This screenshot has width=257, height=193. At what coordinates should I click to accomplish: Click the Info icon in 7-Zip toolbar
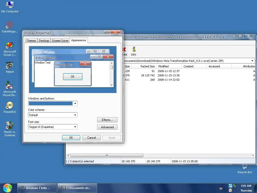134,51
